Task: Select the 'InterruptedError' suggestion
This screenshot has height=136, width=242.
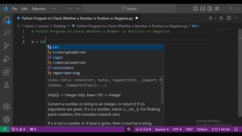Action: [105, 52]
